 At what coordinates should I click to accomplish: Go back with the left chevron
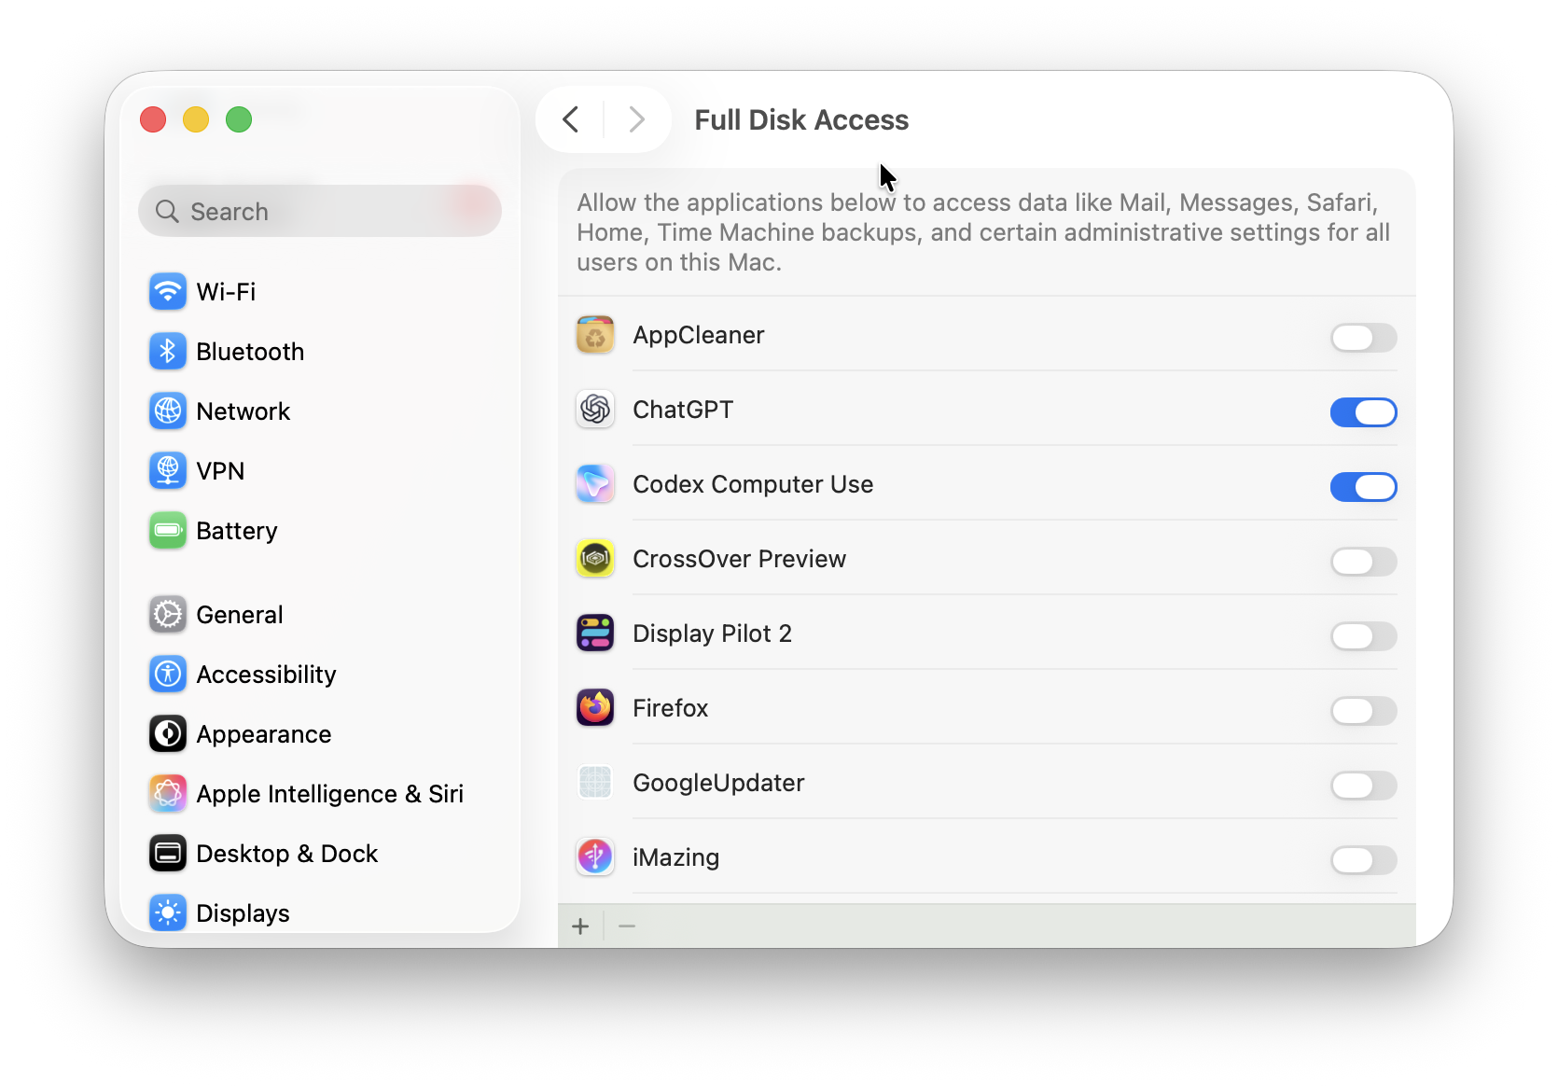(571, 119)
